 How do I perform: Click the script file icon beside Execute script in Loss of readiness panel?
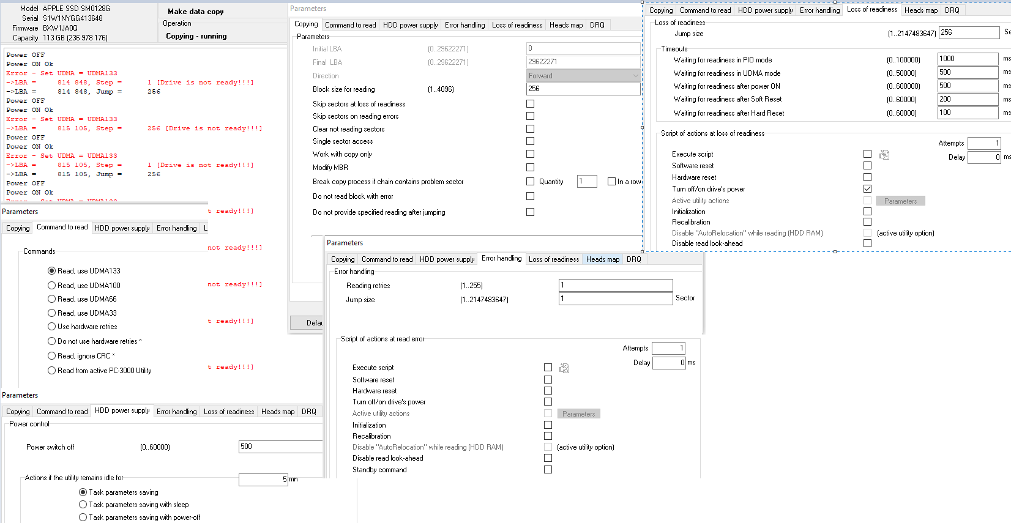click(x=884, y=155)
